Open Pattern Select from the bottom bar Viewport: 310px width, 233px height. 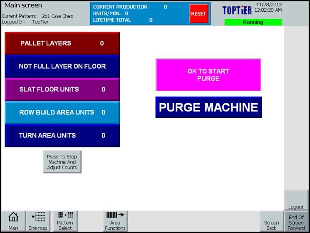[x=65, y=221]
